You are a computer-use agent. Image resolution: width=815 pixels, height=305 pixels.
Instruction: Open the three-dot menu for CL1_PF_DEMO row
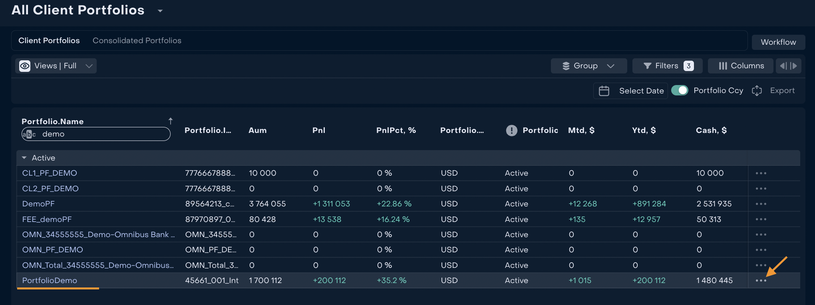(761, 173)
